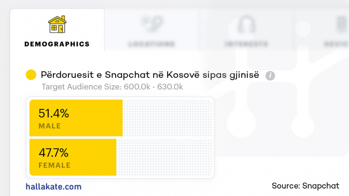Click the FEMALE label text
The height and width of the screenshot is (196, 349).
(55, 166)
